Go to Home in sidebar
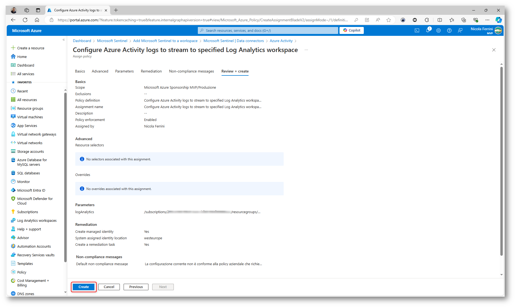This screenshot has height=308, width=516. (x=19, y=57)
